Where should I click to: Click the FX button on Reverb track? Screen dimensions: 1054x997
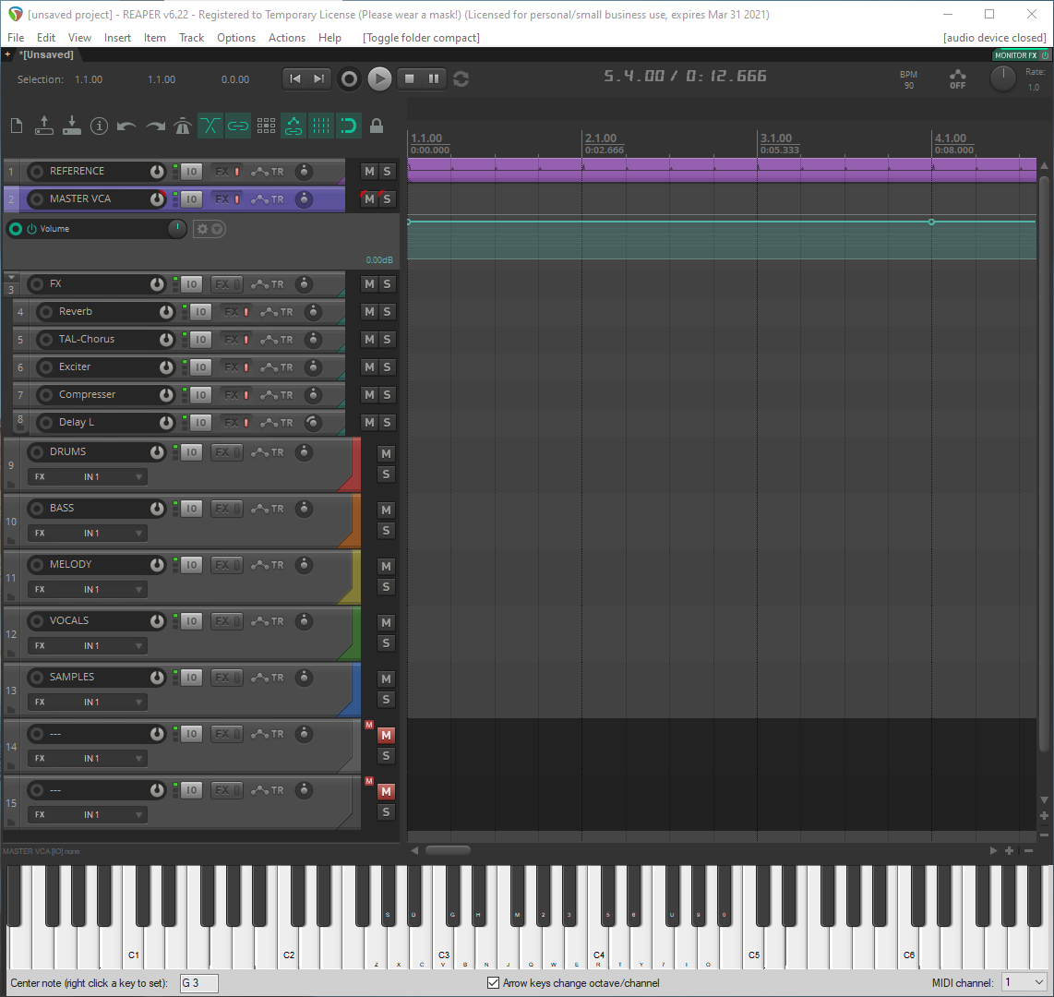[232, 312]
